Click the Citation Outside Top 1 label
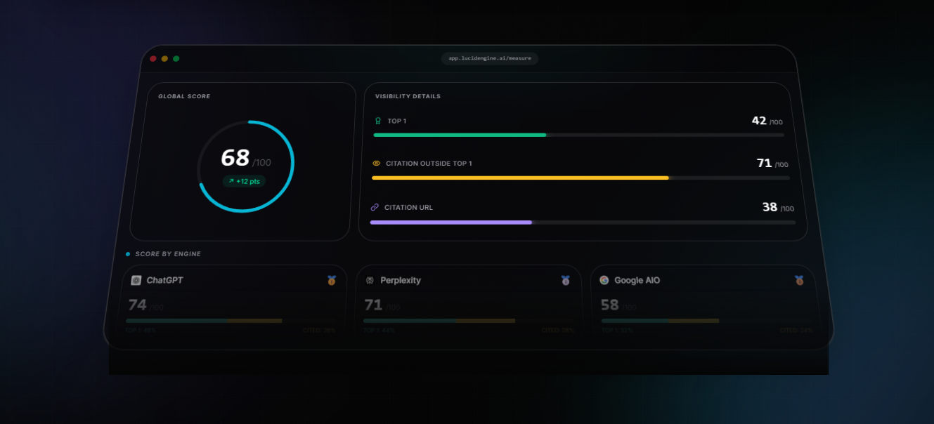934x424 pixels. 429,164
